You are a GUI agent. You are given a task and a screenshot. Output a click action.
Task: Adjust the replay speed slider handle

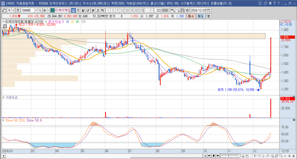[228, 155]
